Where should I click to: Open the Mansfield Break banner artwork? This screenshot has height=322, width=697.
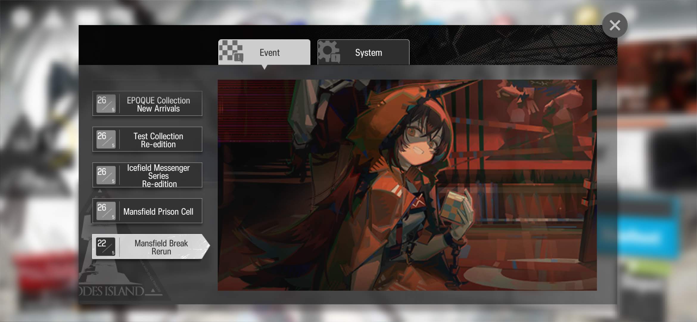pyautogui.click(x=407, y=185)
